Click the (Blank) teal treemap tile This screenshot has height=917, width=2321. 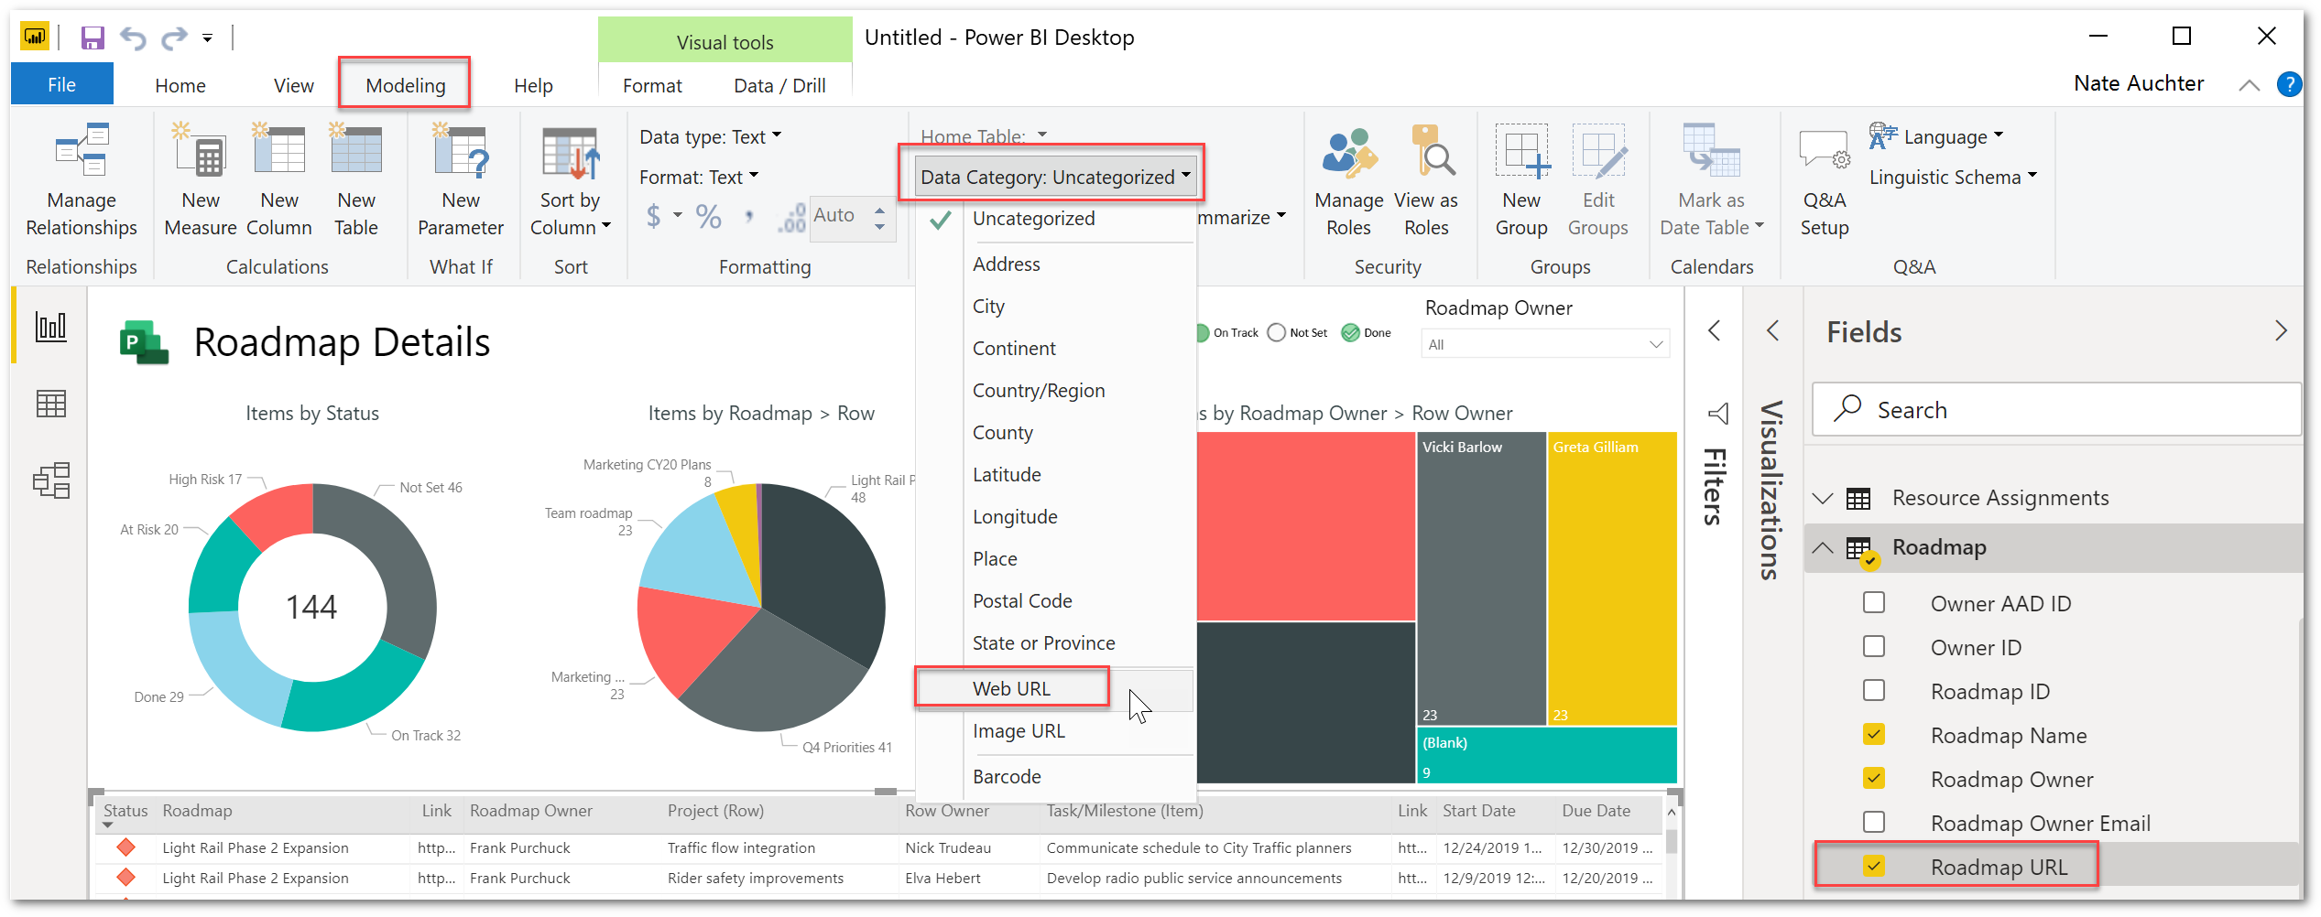point(1547,755)
